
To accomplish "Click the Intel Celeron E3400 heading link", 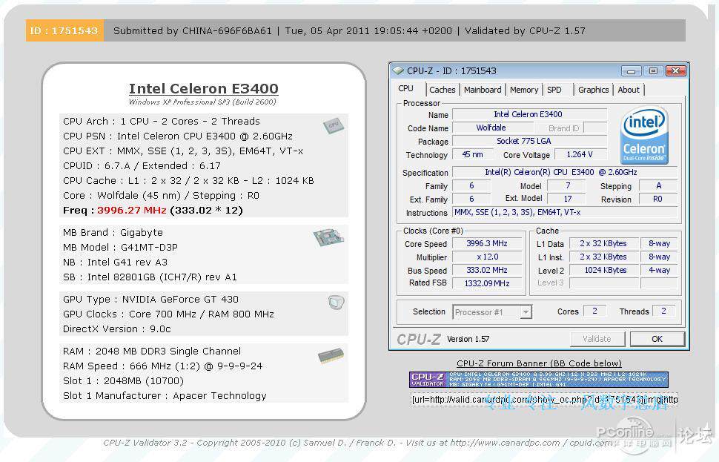I will pyautogui.click(x=203, y=88).
